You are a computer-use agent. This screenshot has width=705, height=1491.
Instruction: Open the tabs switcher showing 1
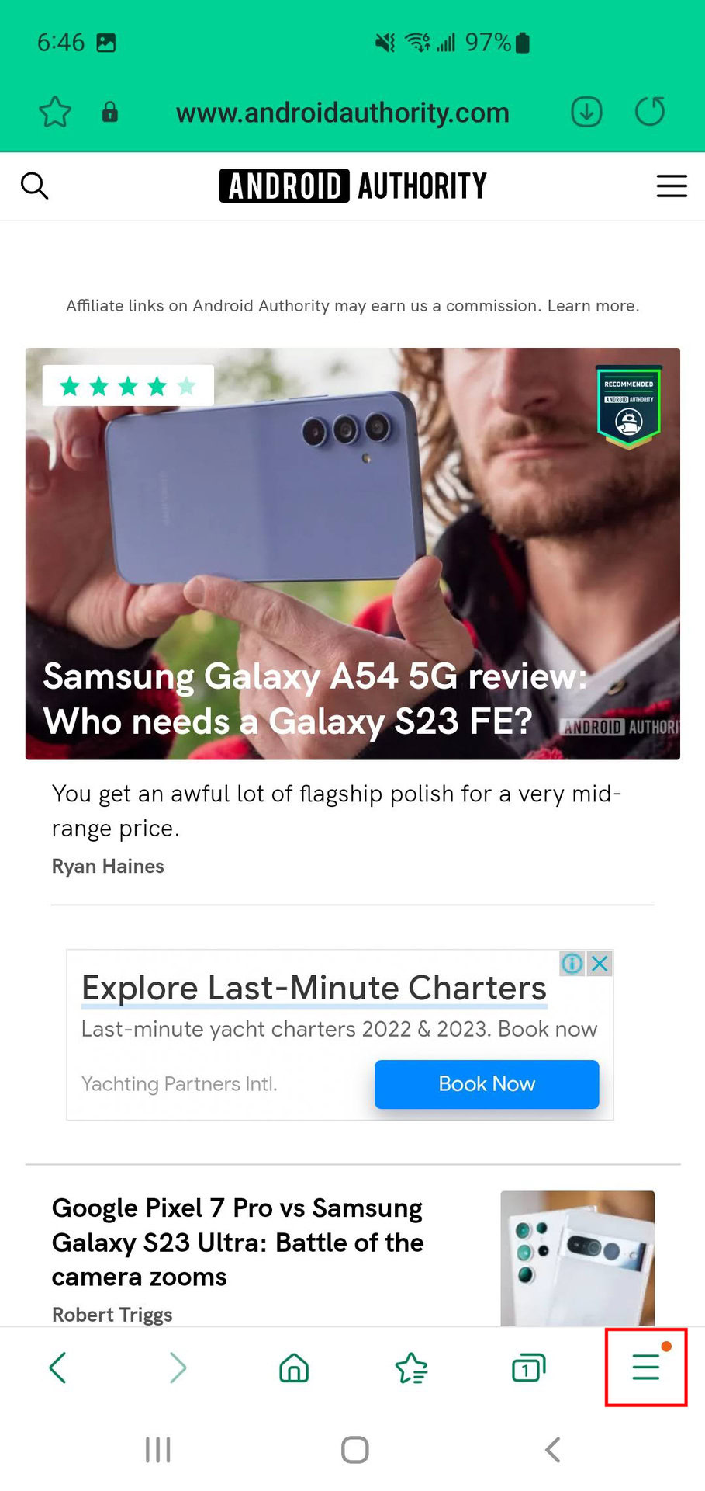point(529,1368)
